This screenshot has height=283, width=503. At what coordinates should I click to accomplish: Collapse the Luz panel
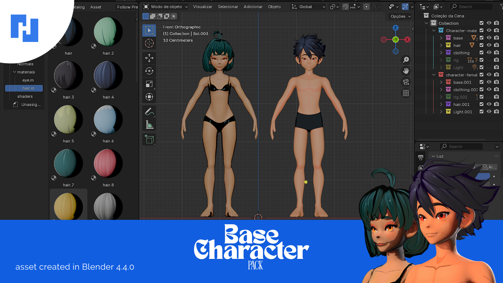[x=433, y=156]
